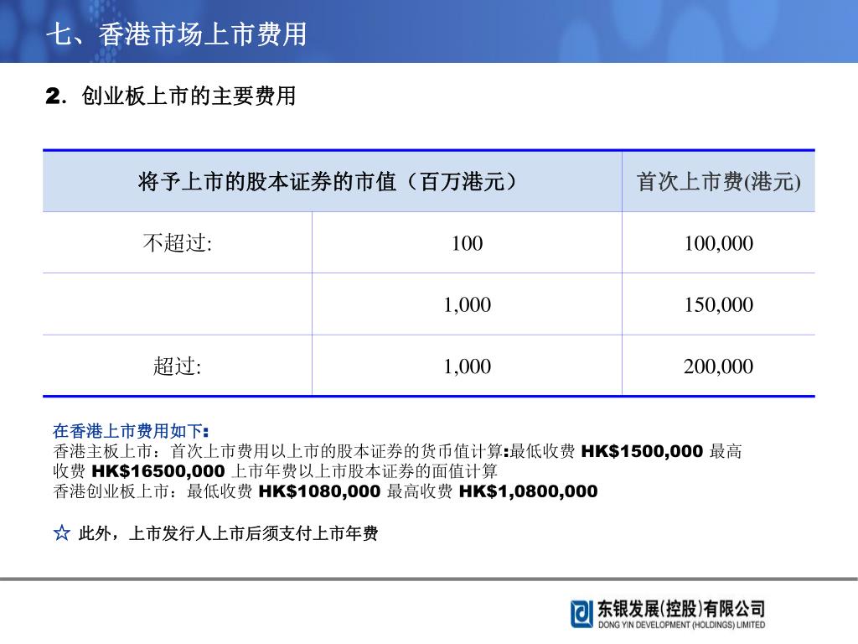The width and height of the screenshot is (858, 644).
Task: Click the column header 首次上市费(港元)
Action: tap(718, 181)
